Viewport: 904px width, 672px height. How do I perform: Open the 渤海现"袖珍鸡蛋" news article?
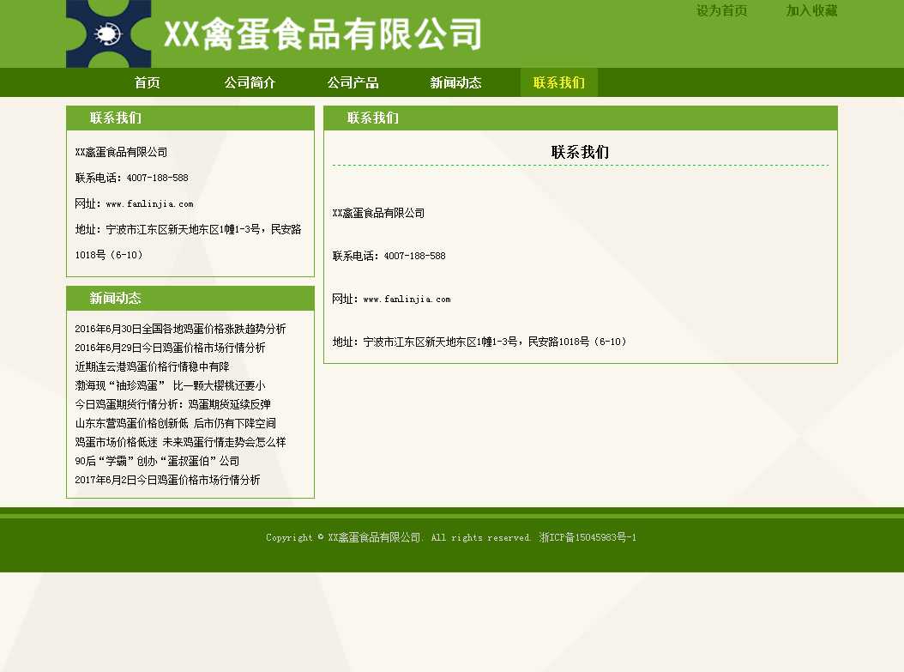[170, 386]
